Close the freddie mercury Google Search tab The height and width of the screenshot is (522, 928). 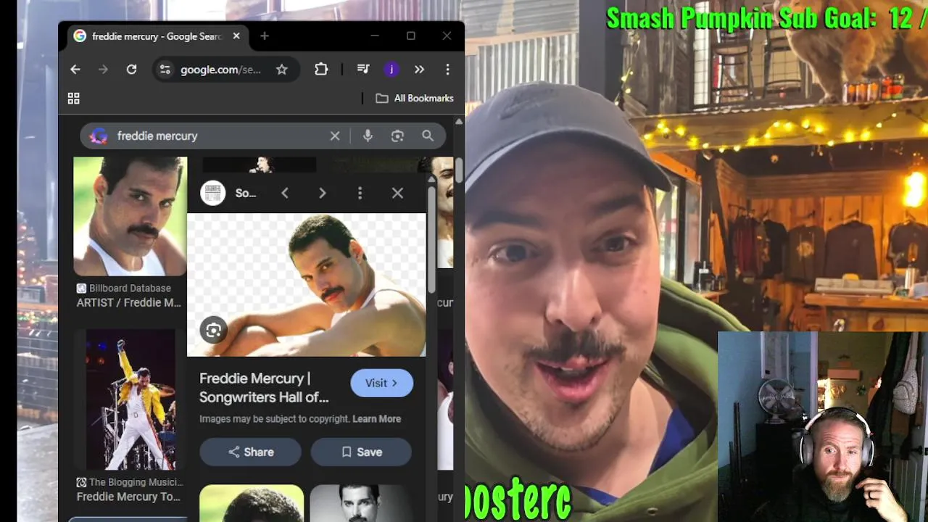click(x=236, y=36)
